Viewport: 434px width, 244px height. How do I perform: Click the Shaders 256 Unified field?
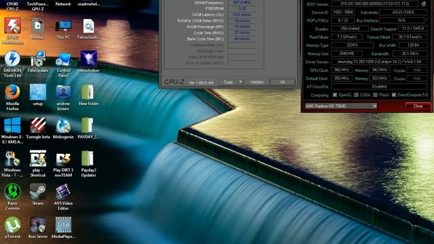tap(350, 28)
